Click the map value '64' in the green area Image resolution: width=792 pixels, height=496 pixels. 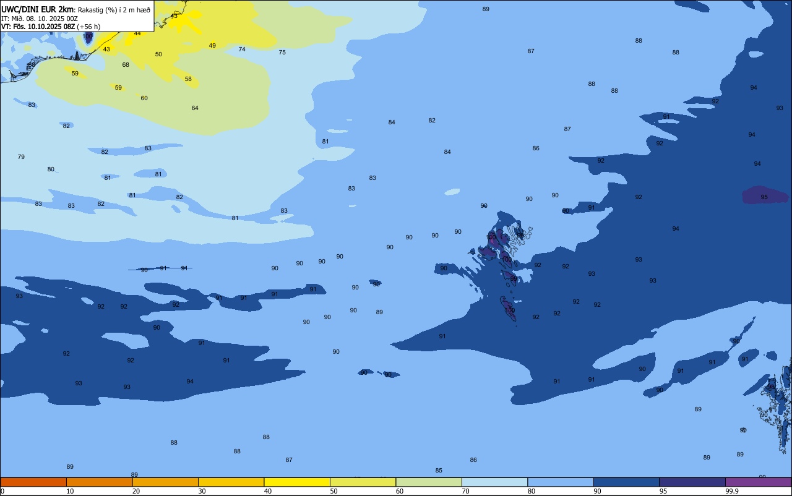click(x=195, y=108)
